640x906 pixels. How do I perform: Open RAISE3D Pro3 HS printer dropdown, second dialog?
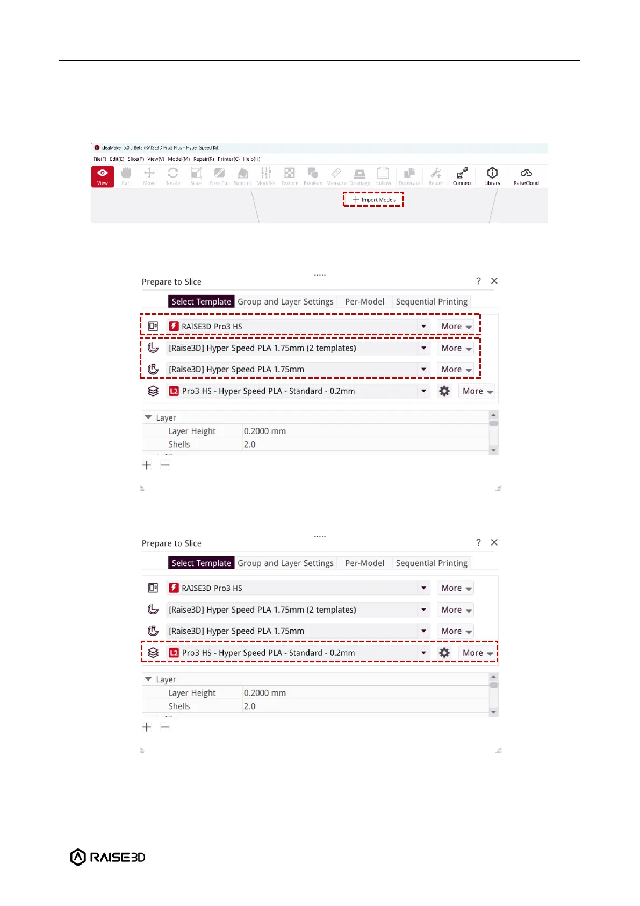click(x=298, y=588)
